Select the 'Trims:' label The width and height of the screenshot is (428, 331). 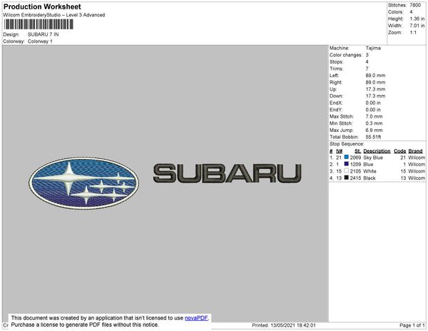click(x=336, y=68)
